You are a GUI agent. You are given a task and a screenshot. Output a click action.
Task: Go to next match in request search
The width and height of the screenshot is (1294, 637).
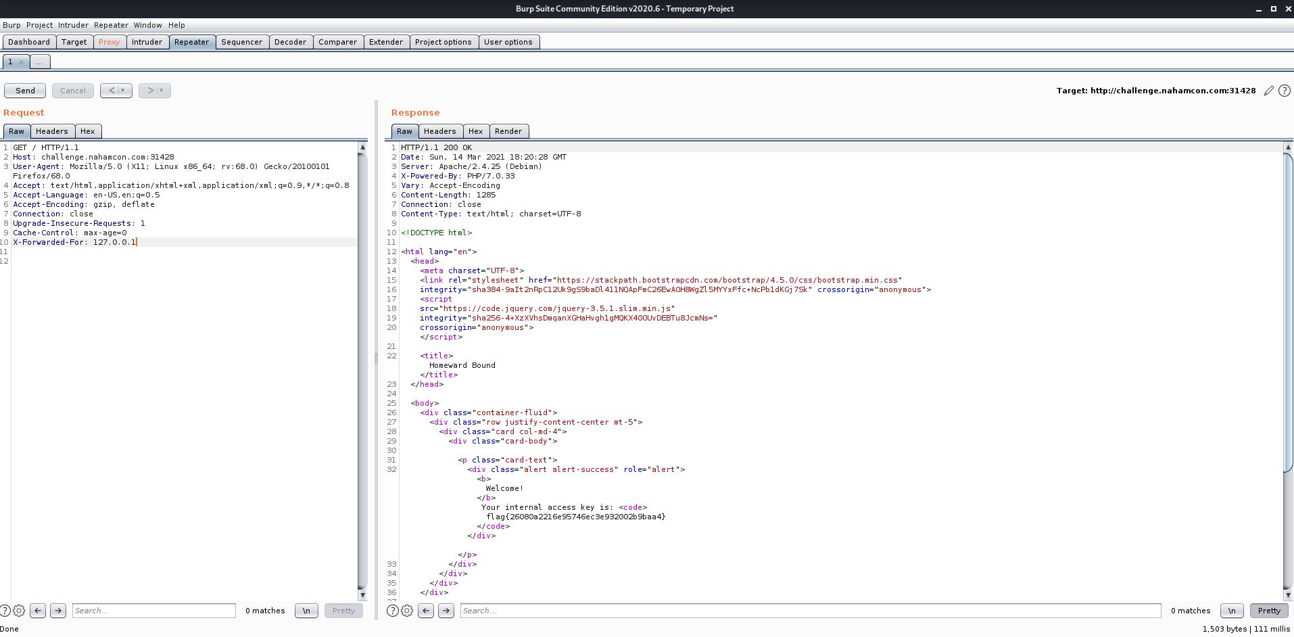58,611
